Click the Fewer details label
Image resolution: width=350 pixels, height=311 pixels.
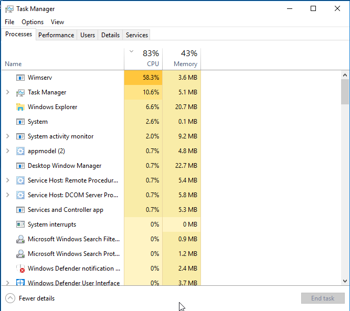(x=37, y=298)
